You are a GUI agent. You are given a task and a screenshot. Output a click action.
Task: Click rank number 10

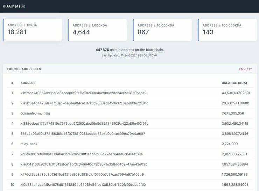pyautogui.click(x=12, y=185)
